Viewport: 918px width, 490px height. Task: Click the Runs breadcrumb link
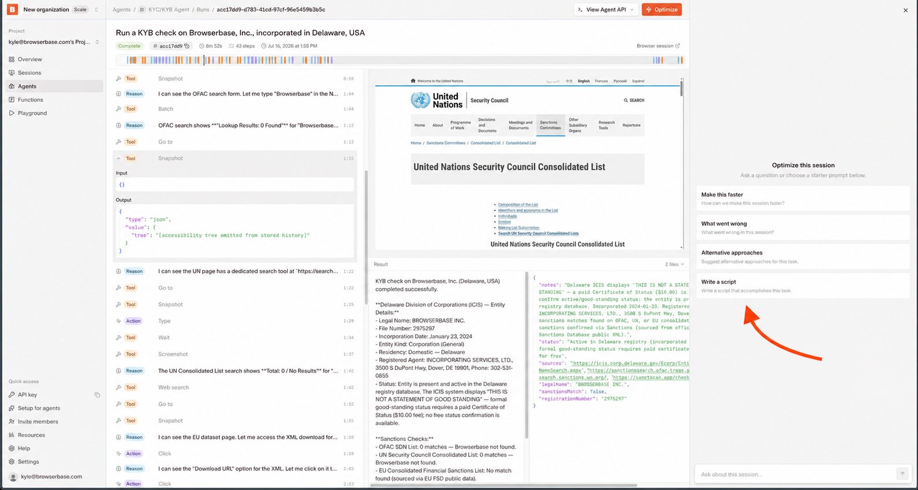click(203, 10)
